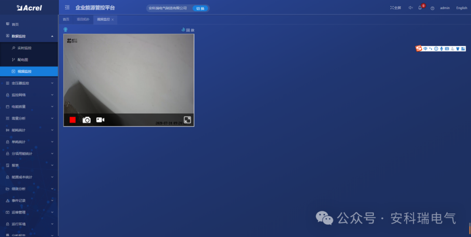Click the Acrel logo
471x237 pixels.
click(30, 8)
